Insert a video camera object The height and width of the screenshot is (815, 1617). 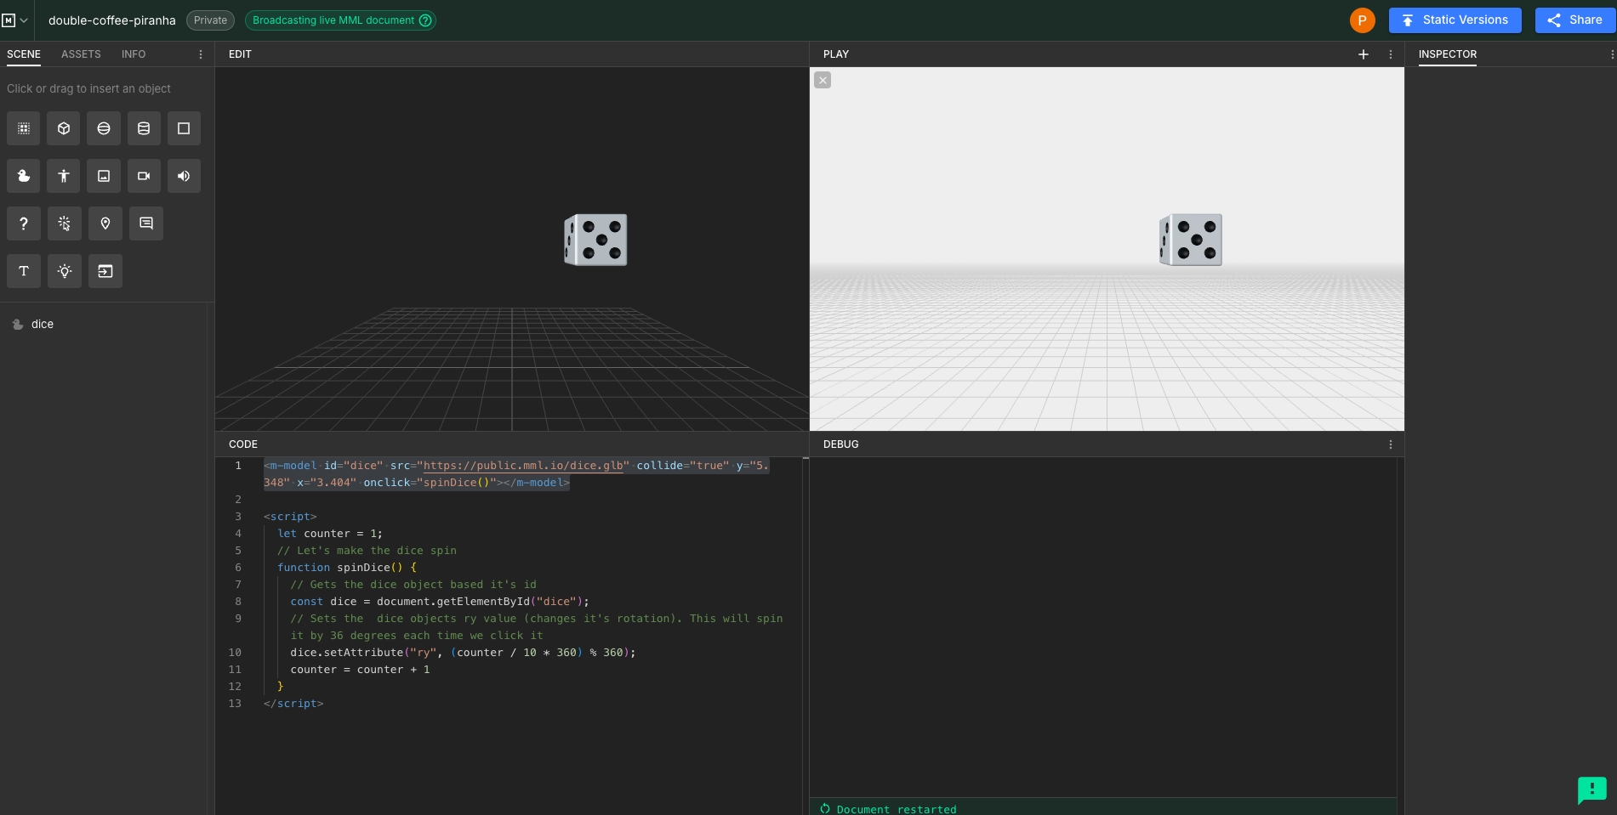[144, 176]
